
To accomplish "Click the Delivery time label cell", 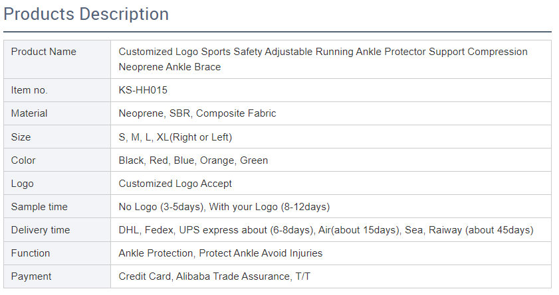I will [41, 230].
